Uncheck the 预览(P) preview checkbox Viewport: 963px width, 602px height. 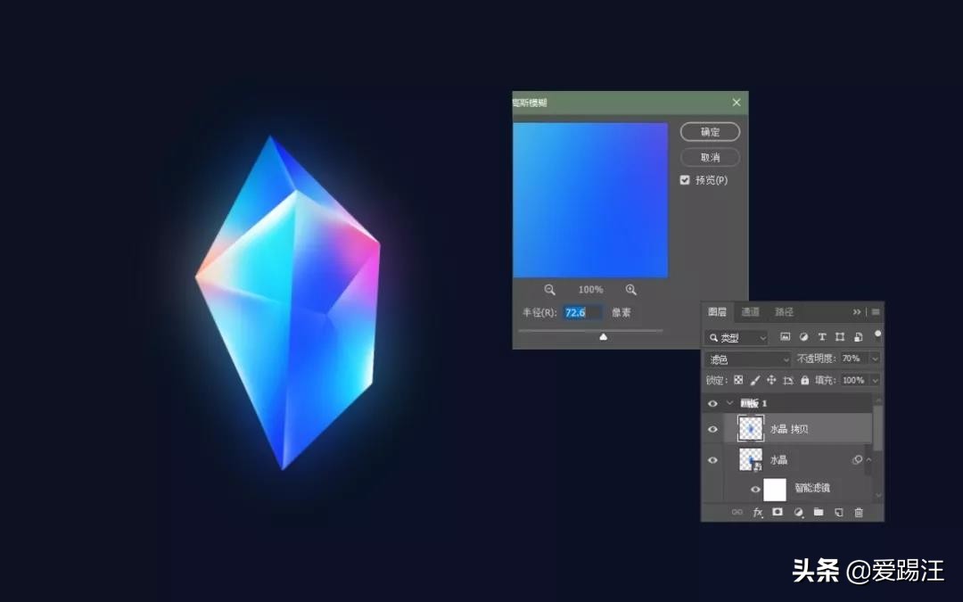pyautogui.click(x=685, y=180)
